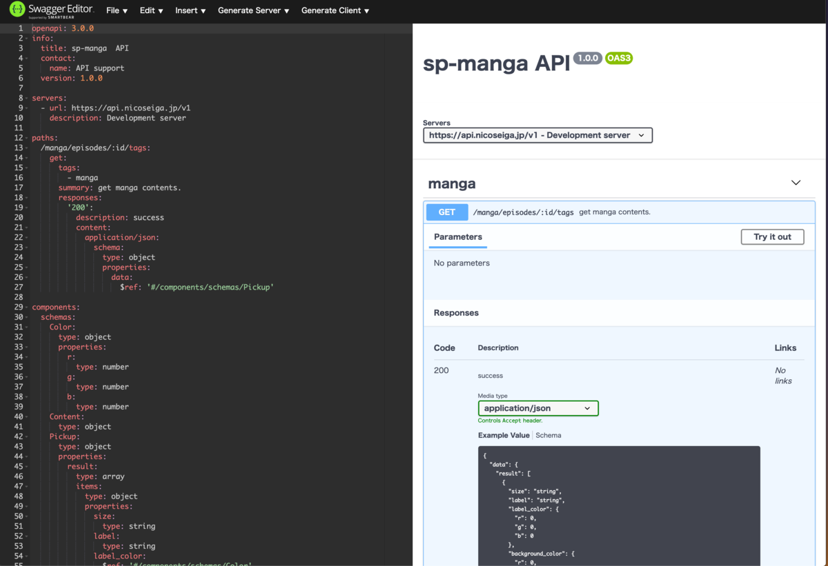Collapse the manga tag section chevron
The width and height of the screenshot is (828, 566).
coord(796,183)
